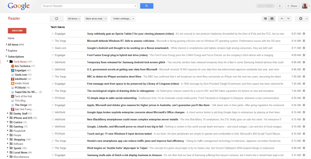The image size is (311, 159).
Task: Open original for Samsung e-ink Amazon article
Action: point(304,155)
